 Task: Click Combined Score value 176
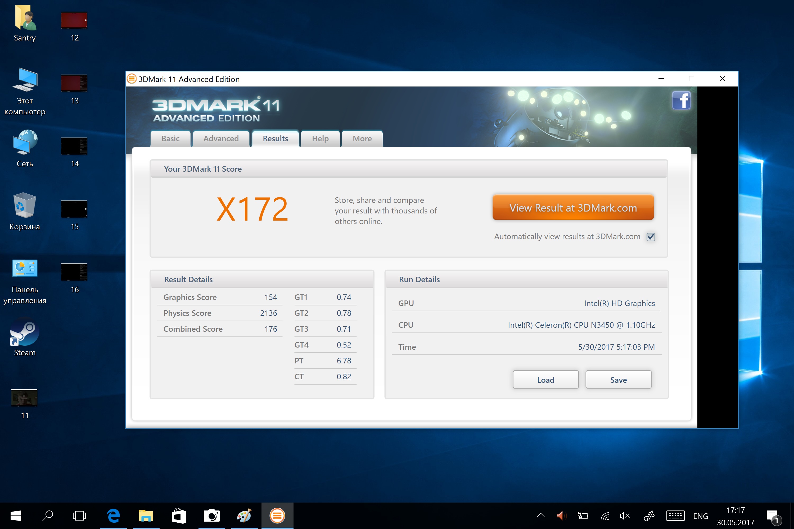[271, 329]
